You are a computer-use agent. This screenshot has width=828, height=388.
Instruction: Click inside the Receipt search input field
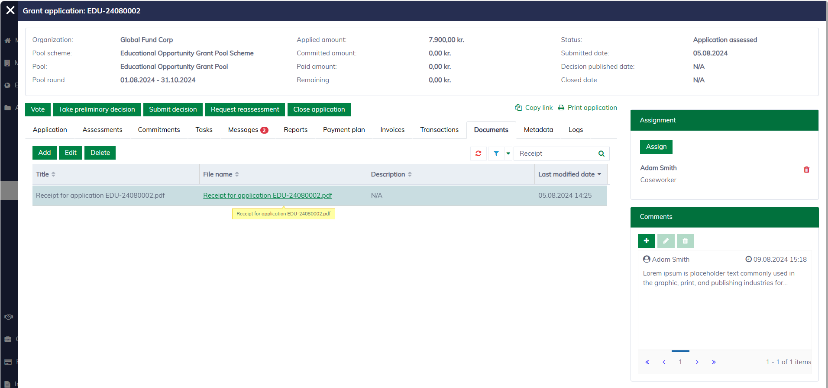[x=555, y=154]
